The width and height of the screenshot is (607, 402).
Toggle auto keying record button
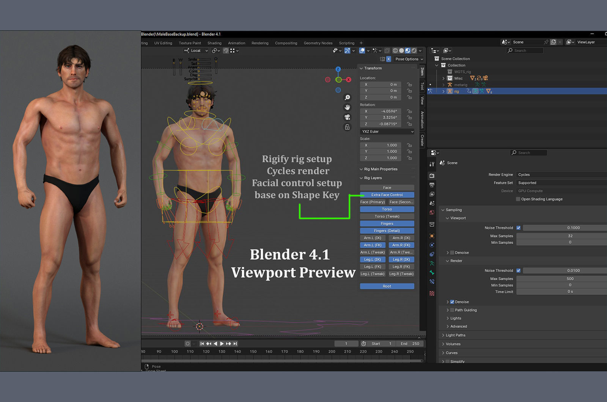[x=187, y=344]
